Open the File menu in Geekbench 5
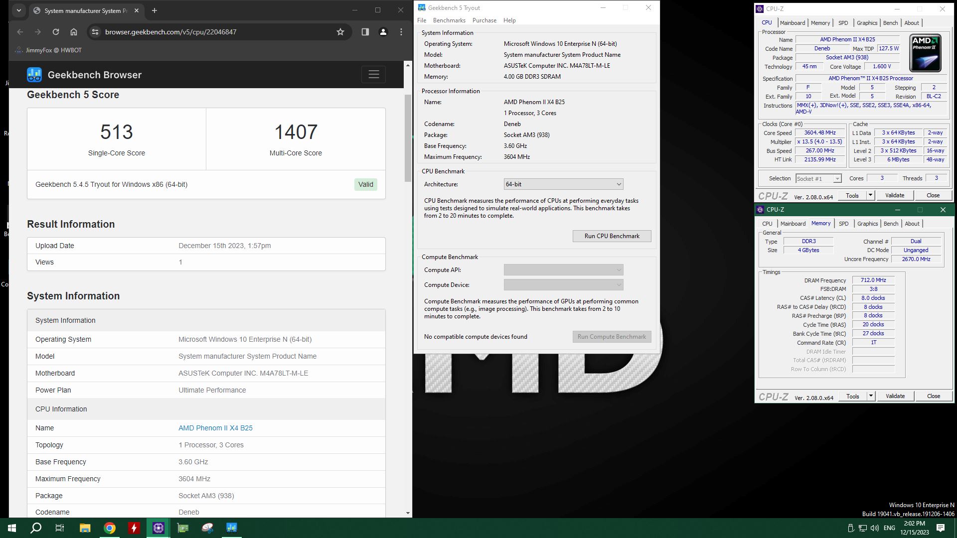Screen dimensions: 957x538 (422, 20)
